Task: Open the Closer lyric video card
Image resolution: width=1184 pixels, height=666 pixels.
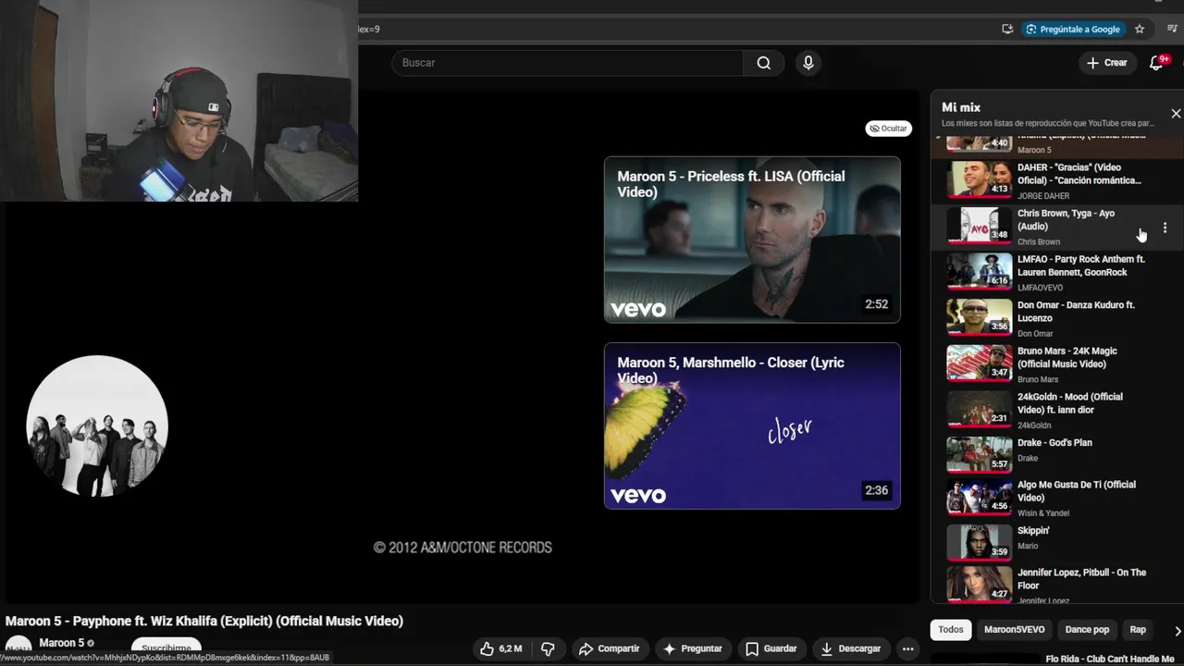Action: point(752,425)
